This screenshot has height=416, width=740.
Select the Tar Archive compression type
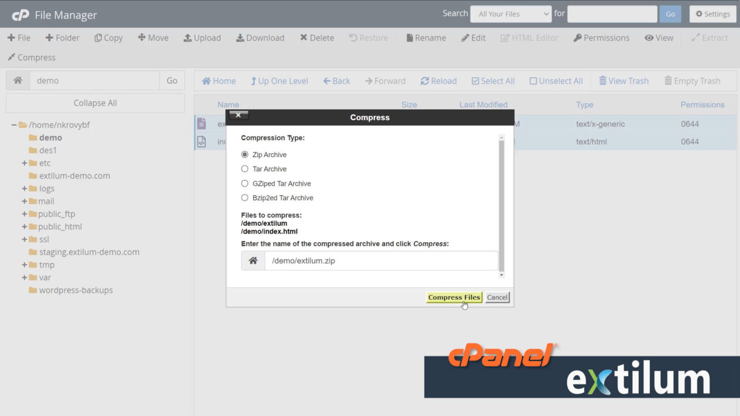pos(245,169)
